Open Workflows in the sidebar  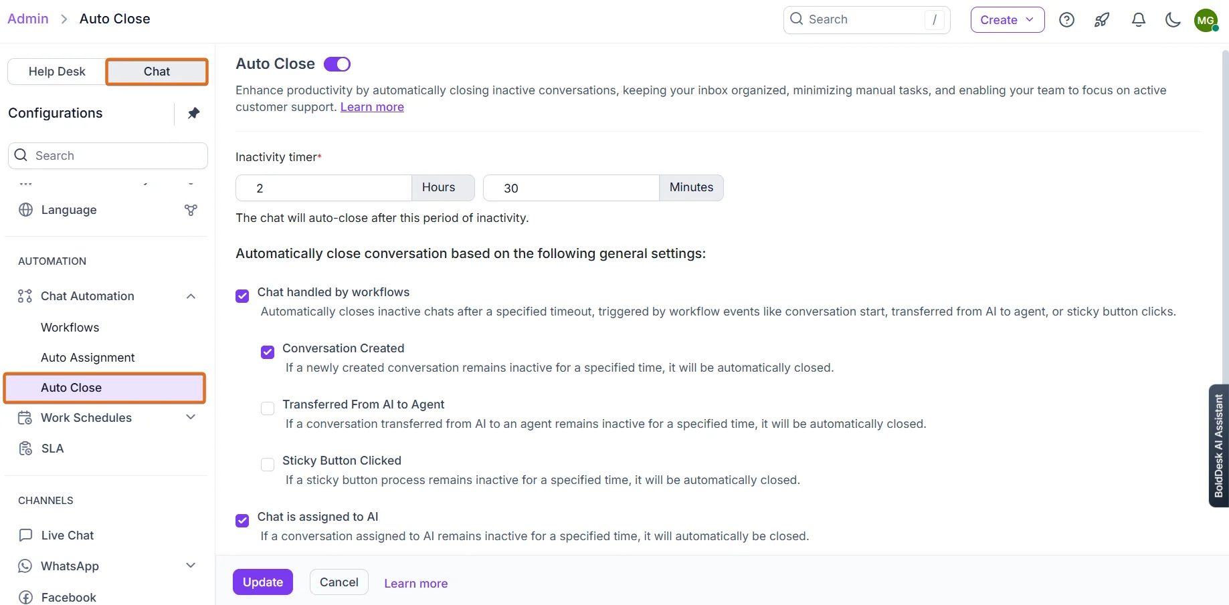coord(70,328)
